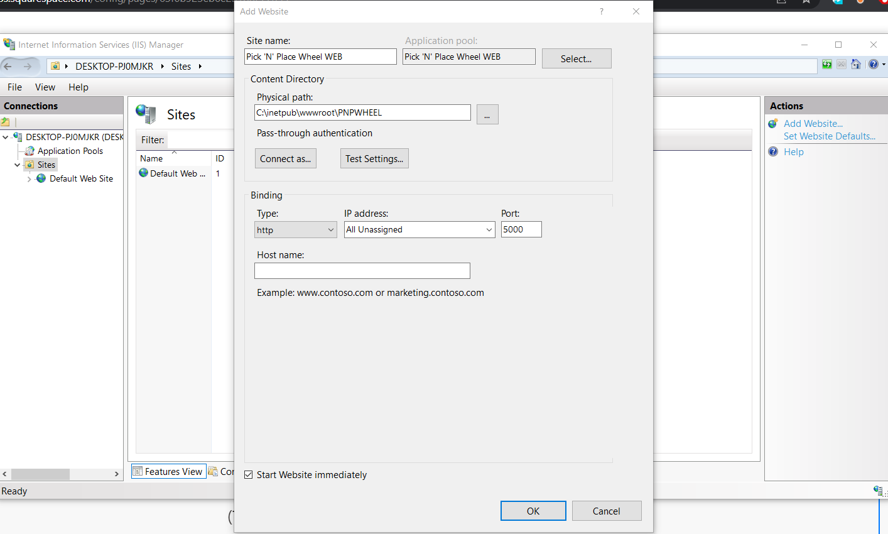Open the IP address combo box
This screenshot has width=888, height=534.
[420, 230]
